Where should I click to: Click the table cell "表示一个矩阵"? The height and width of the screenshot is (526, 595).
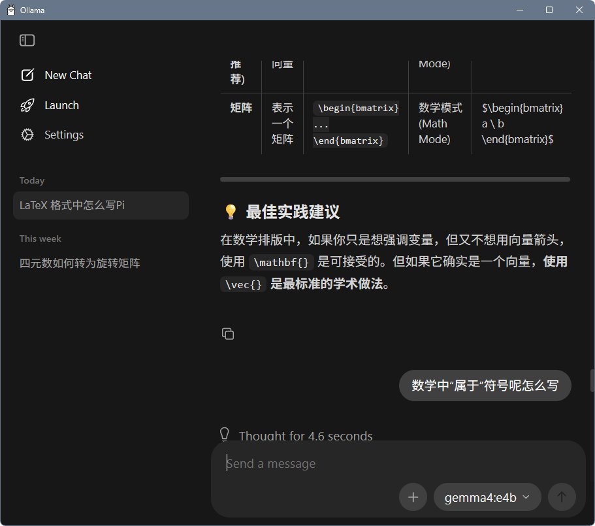(x=282, y=123)
